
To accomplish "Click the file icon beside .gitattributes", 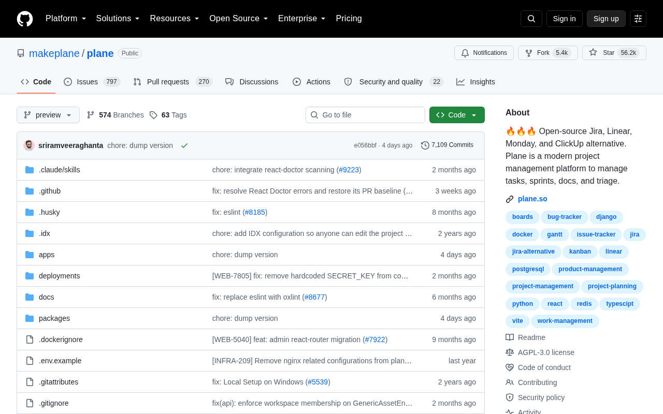I will (30, 382).
